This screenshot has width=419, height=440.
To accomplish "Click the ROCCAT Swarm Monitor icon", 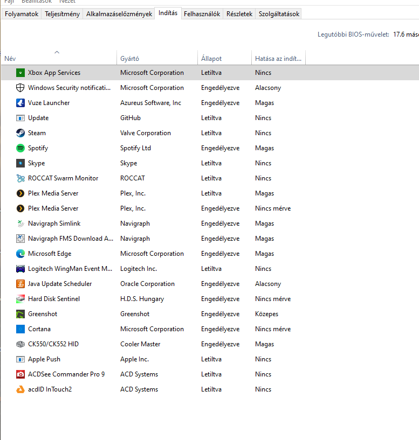I will pos(20,178).
